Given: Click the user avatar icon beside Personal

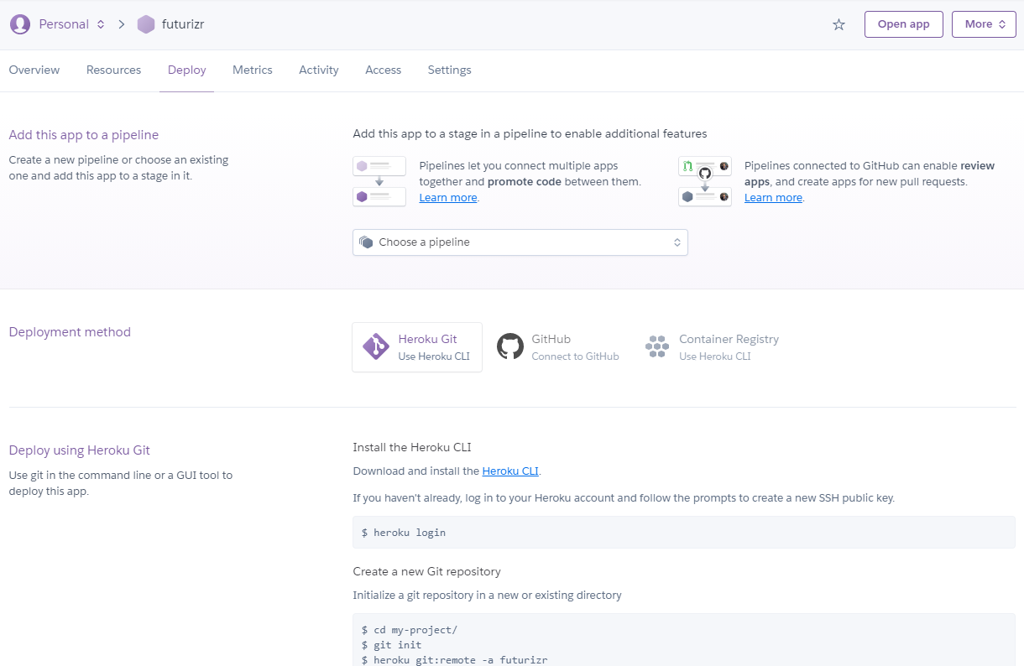Looking at the screenshot, I should coord(20,24).
